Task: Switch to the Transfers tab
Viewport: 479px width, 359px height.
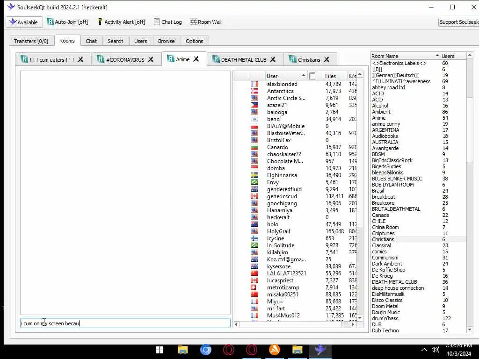Action: click(x=31, y=41)
